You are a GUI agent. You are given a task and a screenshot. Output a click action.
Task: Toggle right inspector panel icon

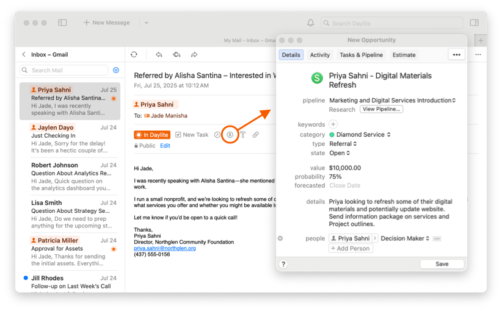pyautogui.click(x=474, y=23)
